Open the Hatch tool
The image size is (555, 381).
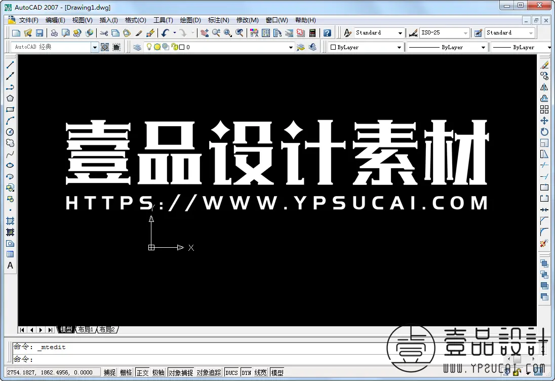click(x=10, y=221)
